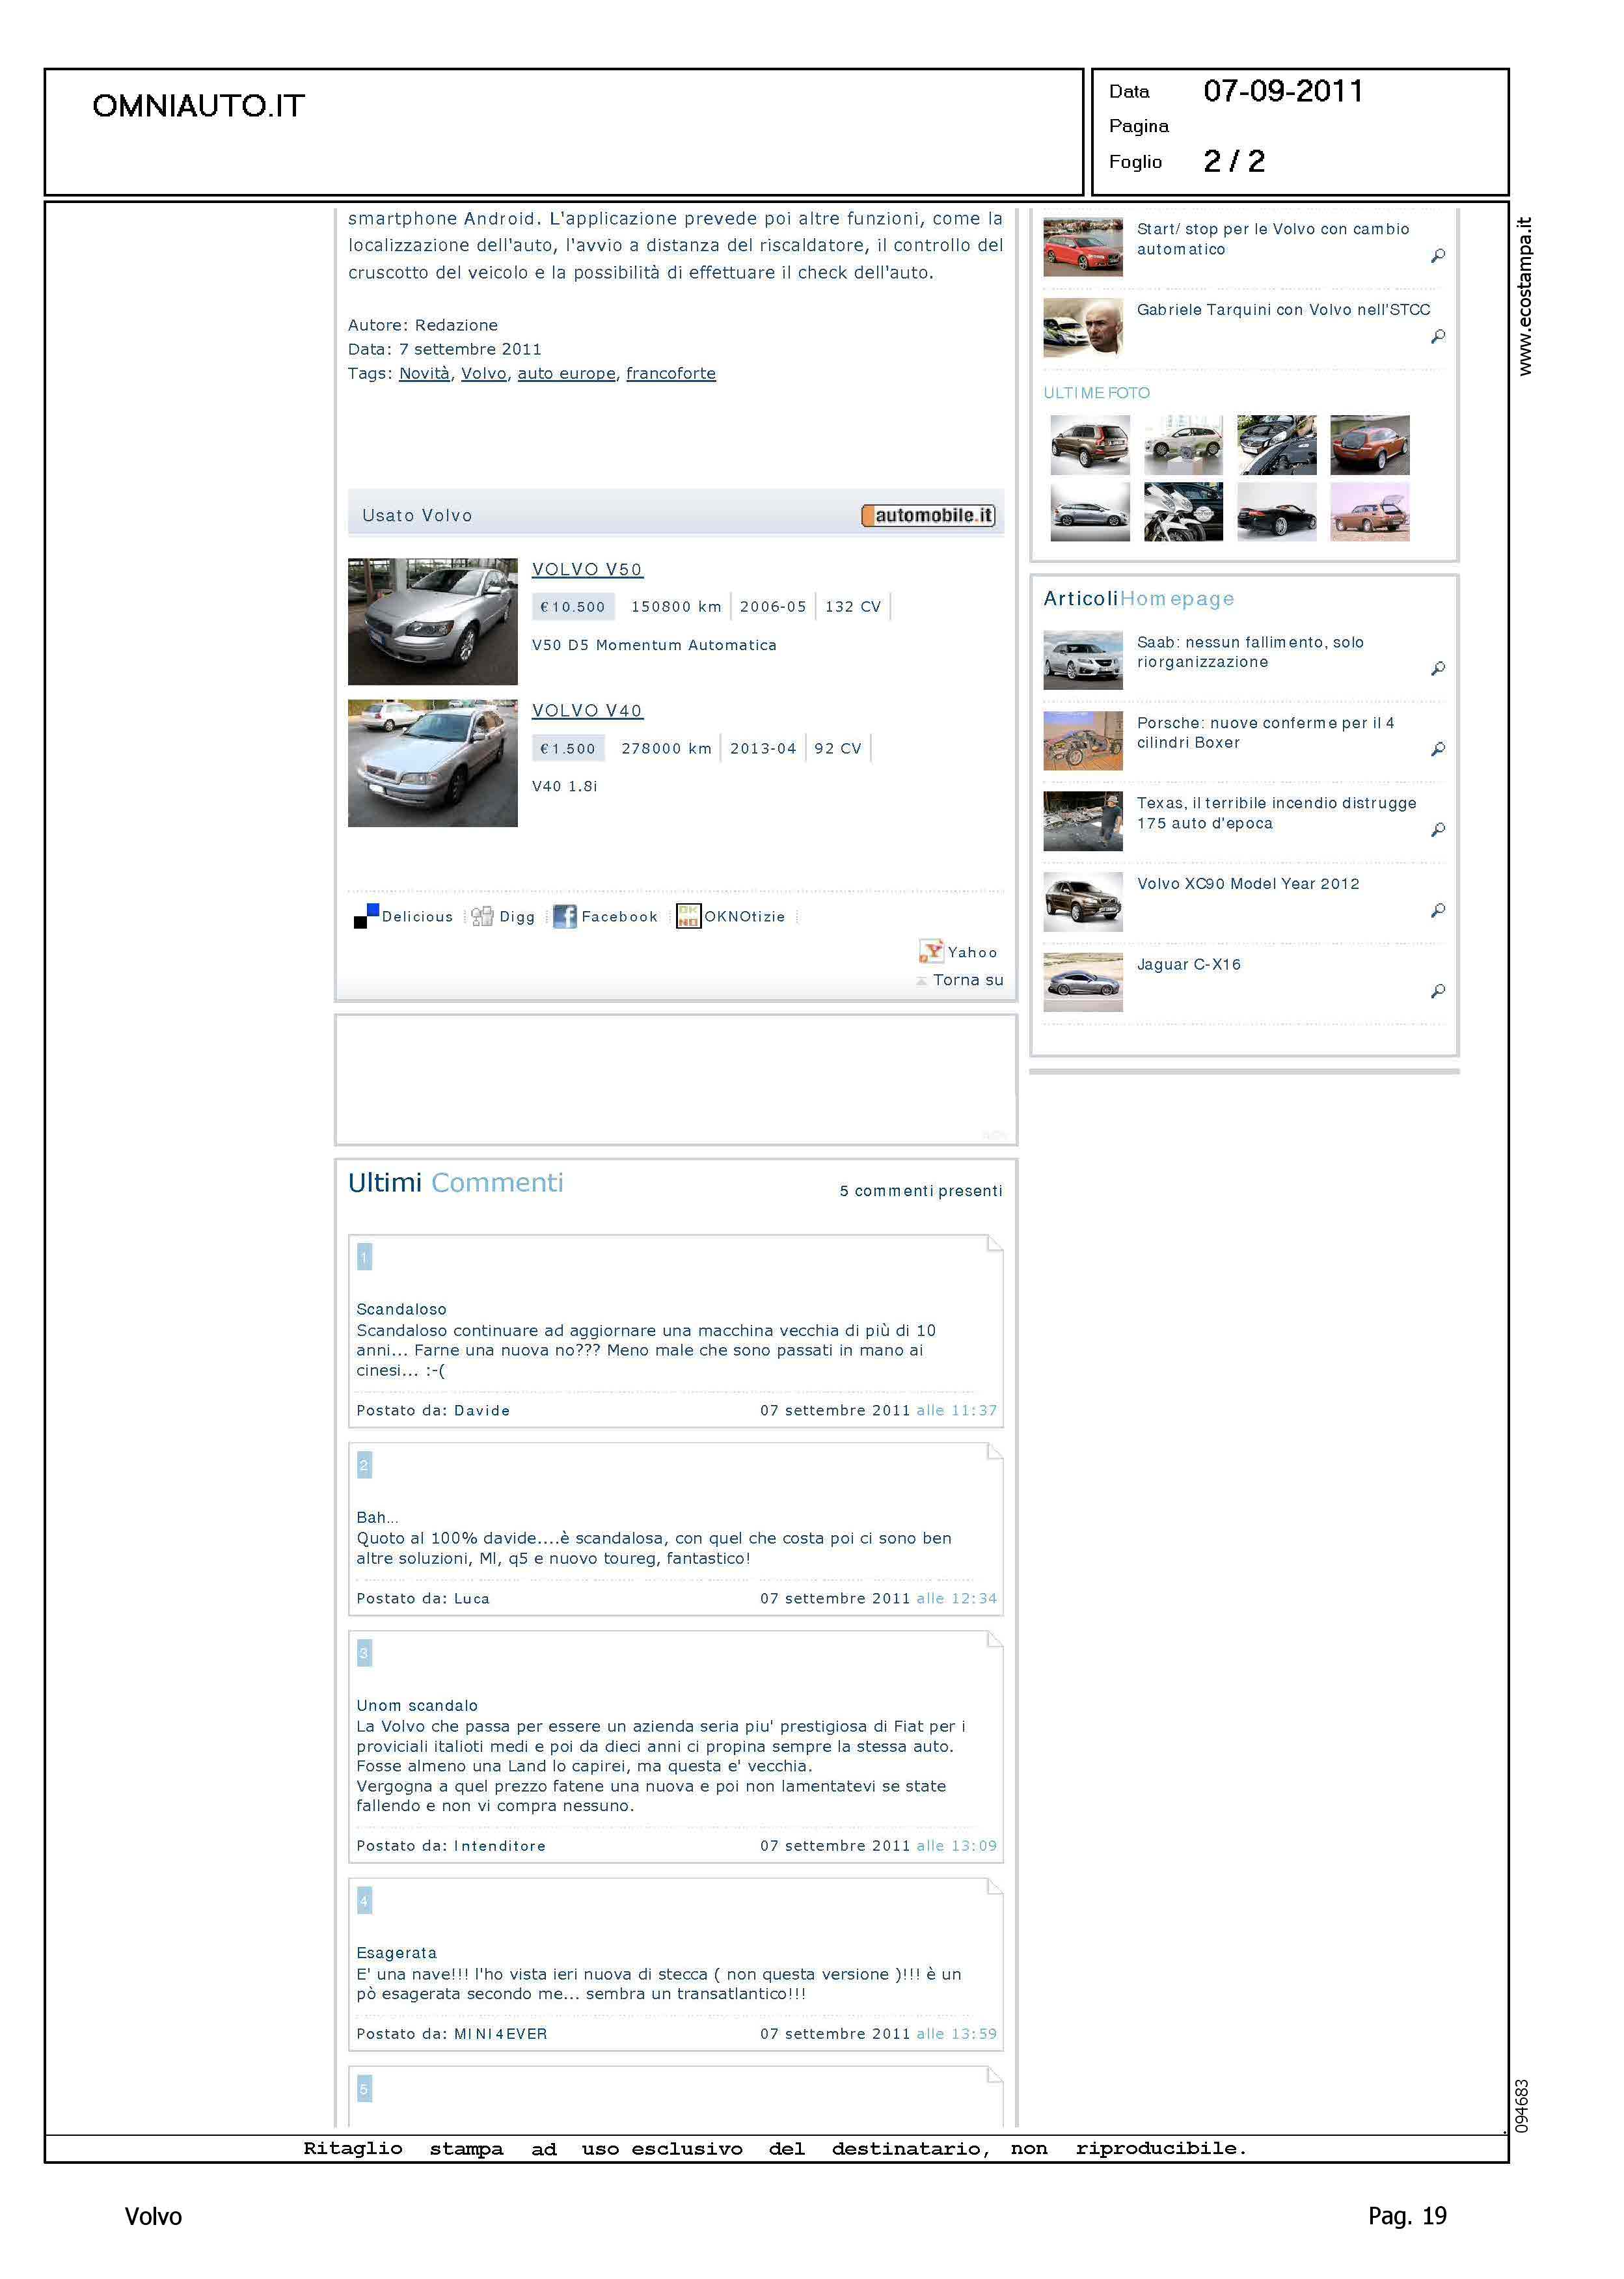Click the auto europe tag link
This screenshot has width=1624, height=2279.
(566, 374)
